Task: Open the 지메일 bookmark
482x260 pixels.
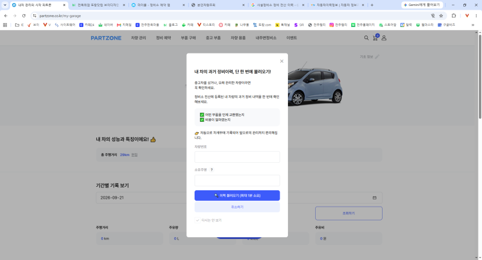Action: point(124,25)
